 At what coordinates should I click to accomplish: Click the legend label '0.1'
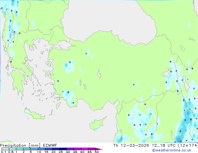3,152
